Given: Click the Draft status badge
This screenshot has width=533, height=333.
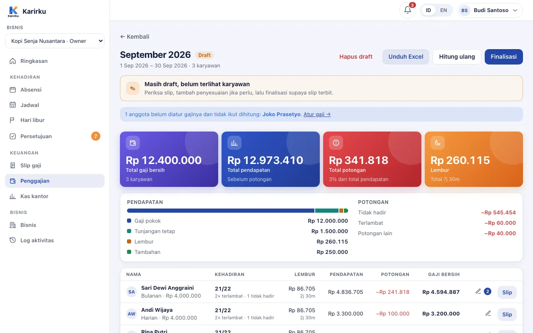Looking at the screenshot, I should pos(204,55).
